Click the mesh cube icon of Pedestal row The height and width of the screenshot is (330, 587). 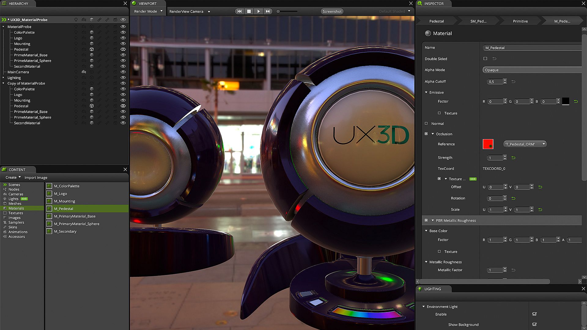pos(91,49)
